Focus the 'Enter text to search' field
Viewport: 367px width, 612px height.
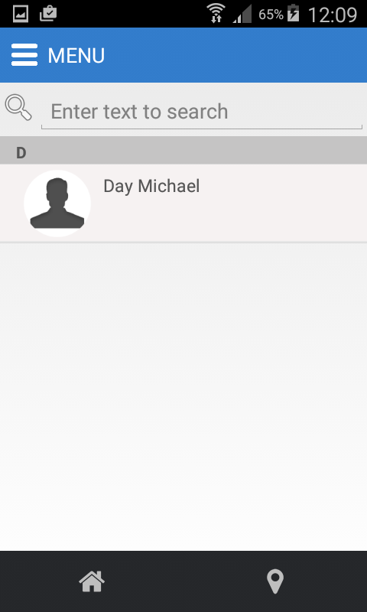coord(202,112)
